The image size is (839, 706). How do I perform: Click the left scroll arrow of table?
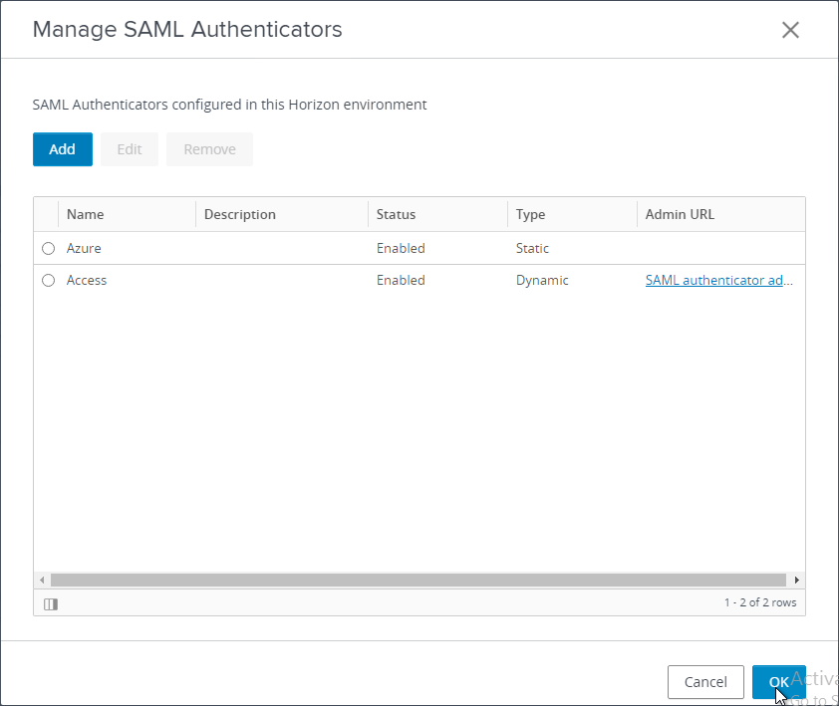[42, 580]
